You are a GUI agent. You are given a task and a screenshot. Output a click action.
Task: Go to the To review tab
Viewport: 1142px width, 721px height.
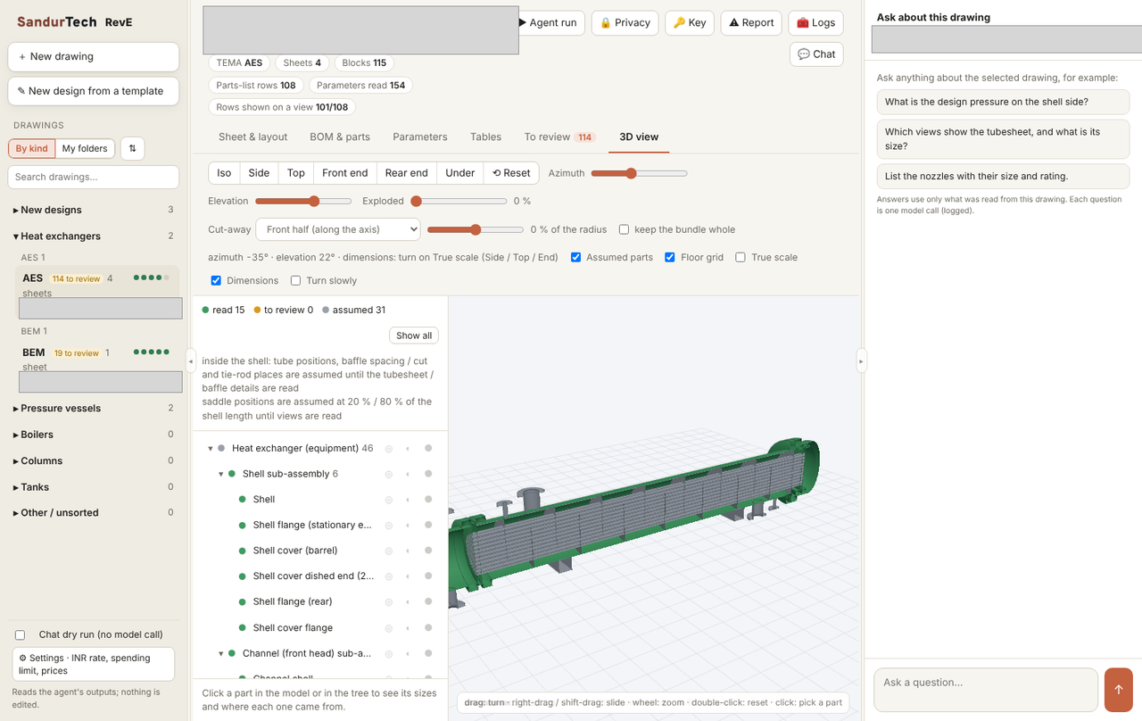click(x=559, y=137)
